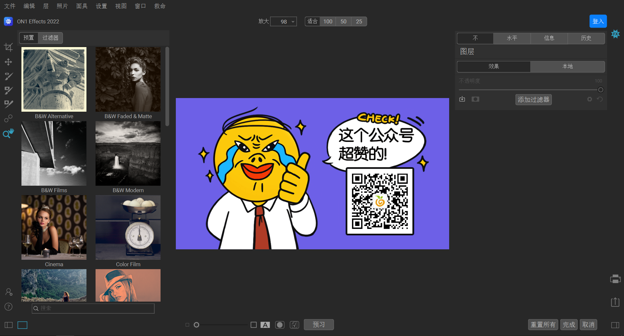This screenshot has width=624, height=336.
Task: Open the B&W Modern preset thumbnail
Action: click(x=128, y=154)
